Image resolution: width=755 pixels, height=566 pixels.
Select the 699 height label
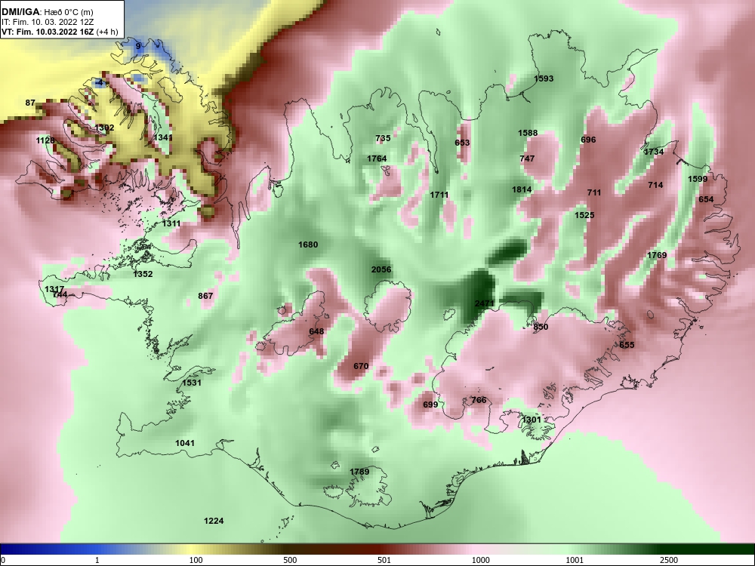tap(430, 405)
